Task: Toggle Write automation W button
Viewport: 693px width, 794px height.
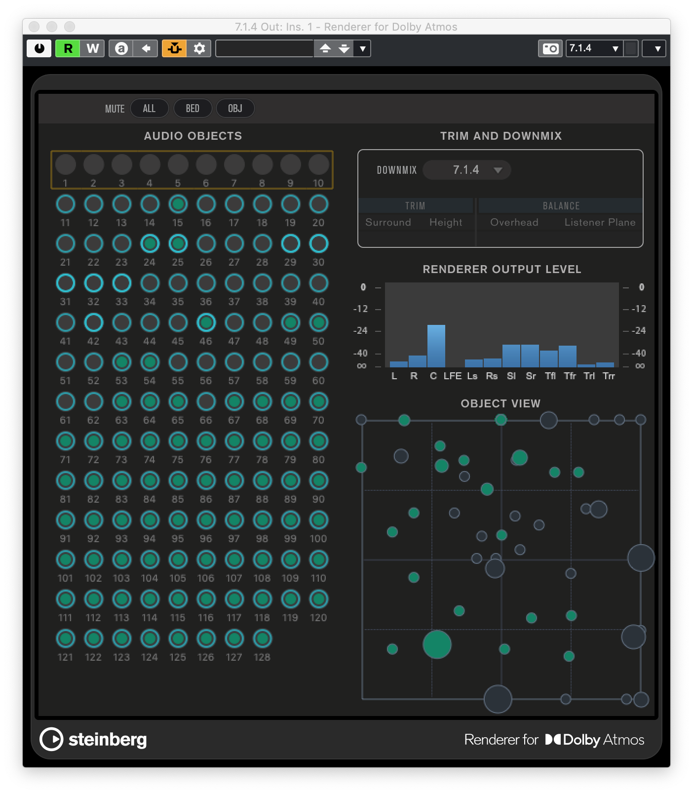Action: [x=92, y=48]
